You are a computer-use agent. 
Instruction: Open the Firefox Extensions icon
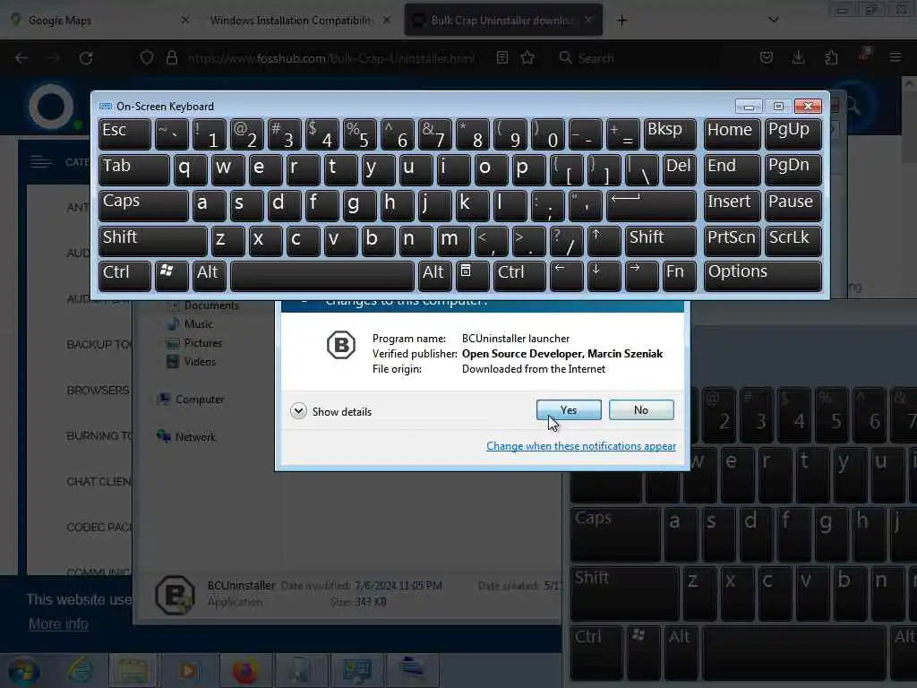[831, 58]
